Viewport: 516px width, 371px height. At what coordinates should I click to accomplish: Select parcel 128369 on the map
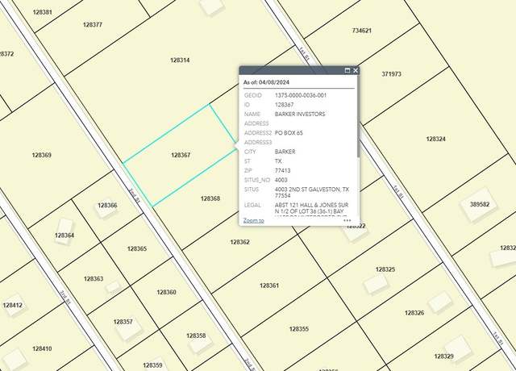(41, 155)
